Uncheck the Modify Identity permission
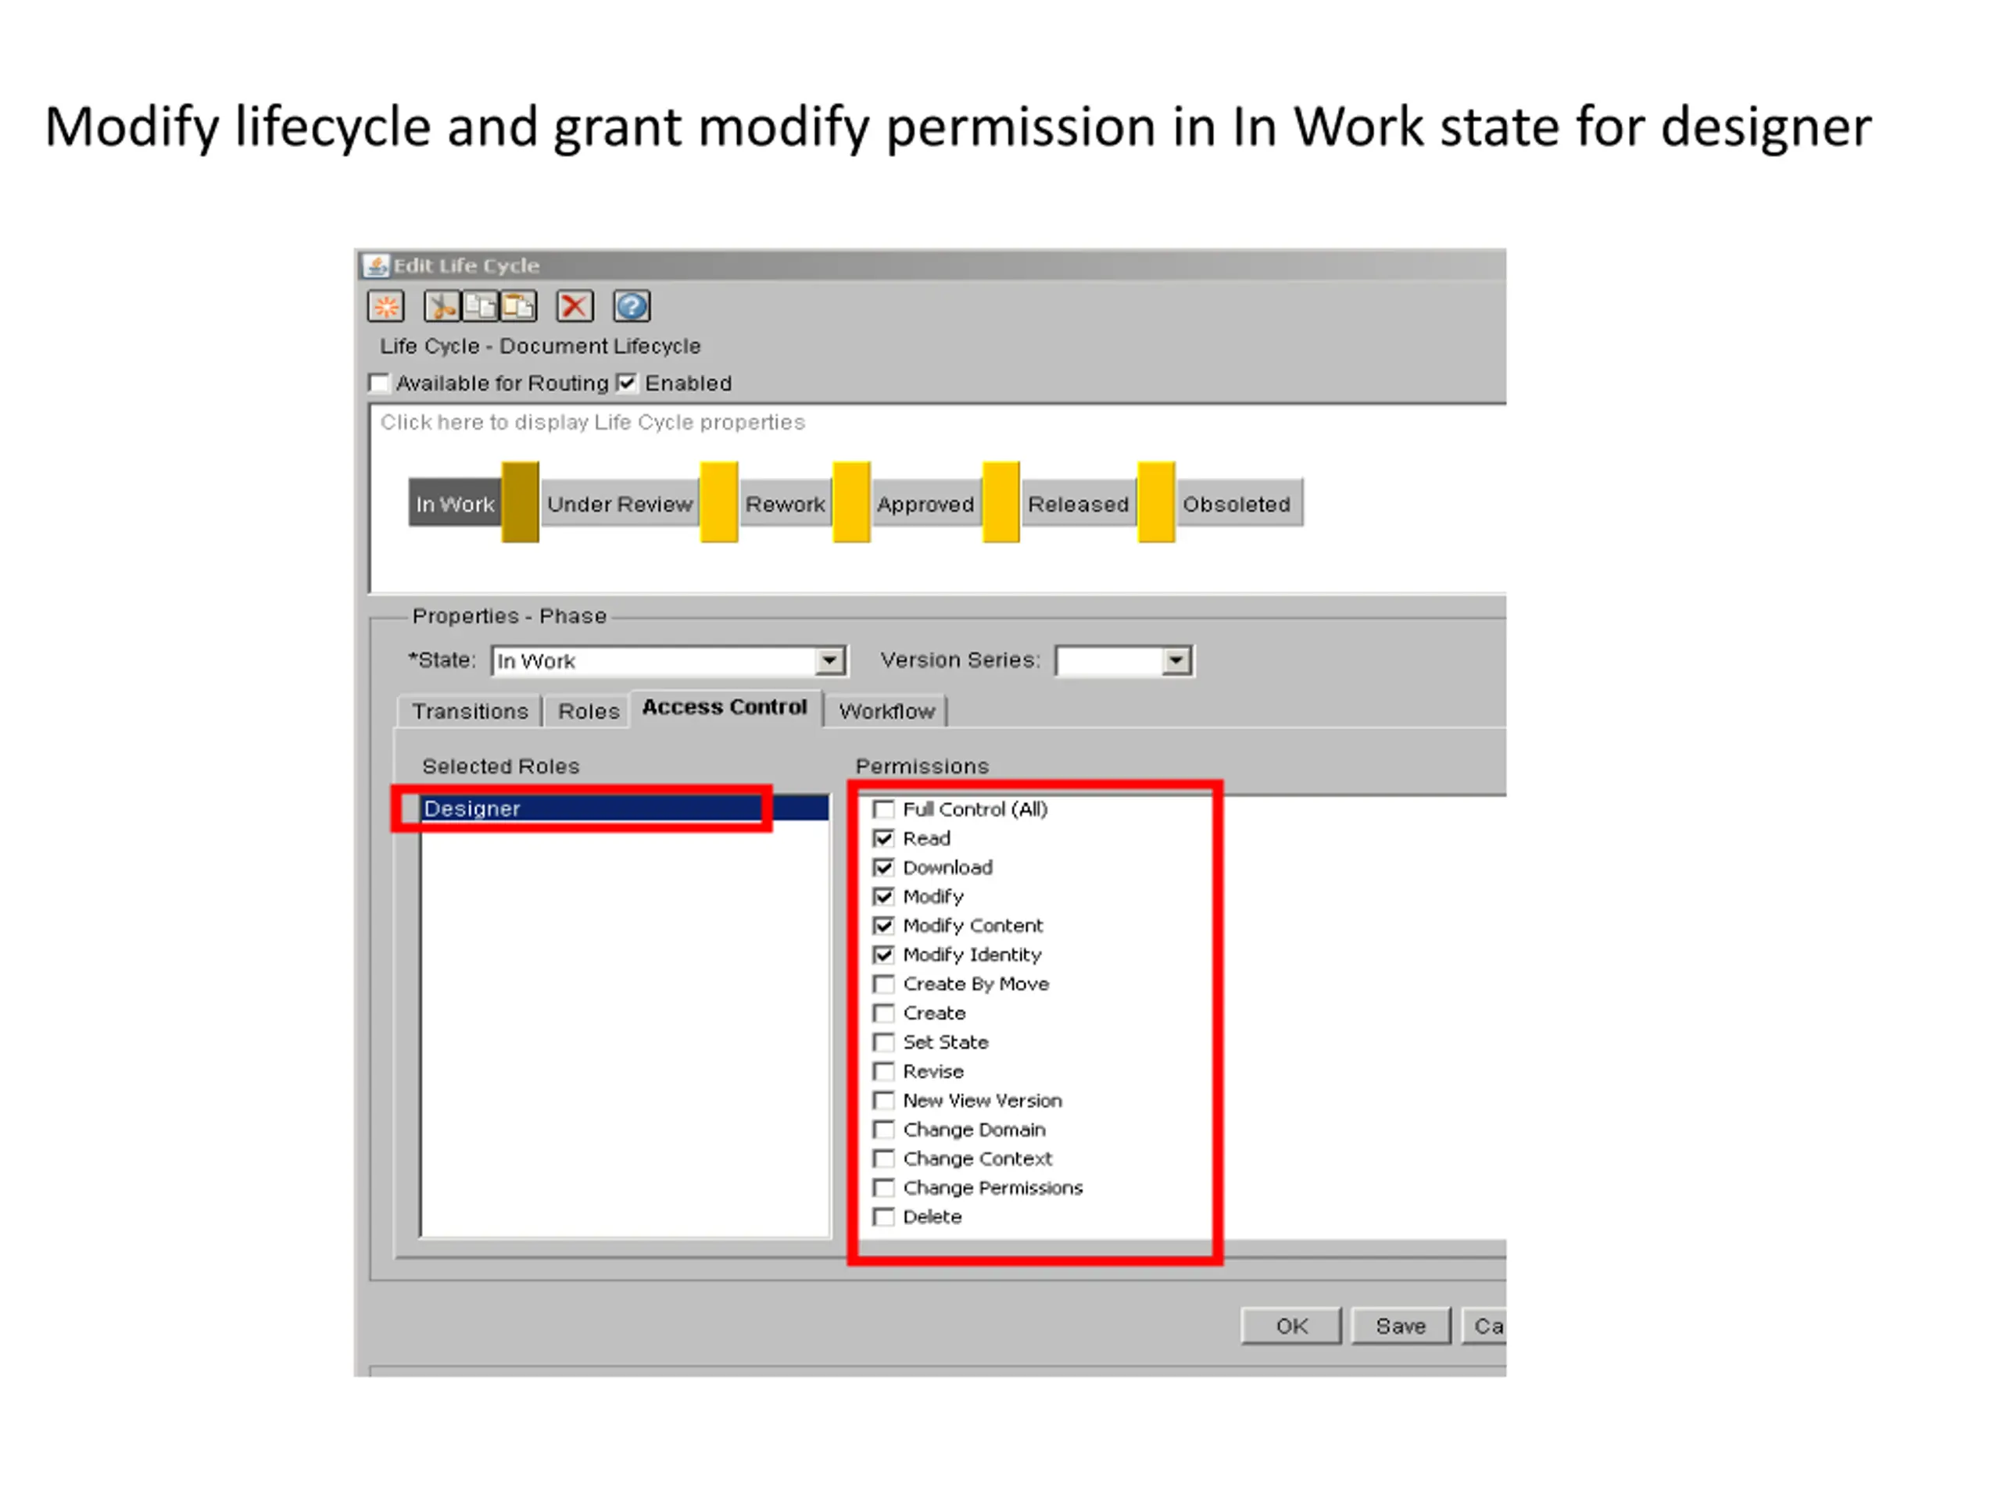Viewport: 2001px width, 1500px height. [x=884, y=955]
